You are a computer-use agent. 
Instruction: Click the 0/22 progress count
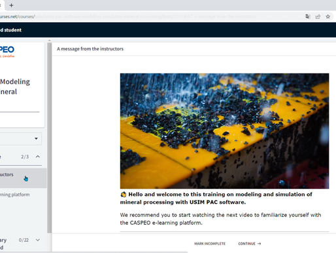[x=24, y=240]
